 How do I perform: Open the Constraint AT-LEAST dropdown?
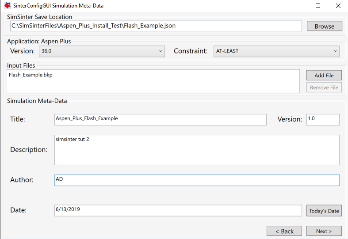276,51
